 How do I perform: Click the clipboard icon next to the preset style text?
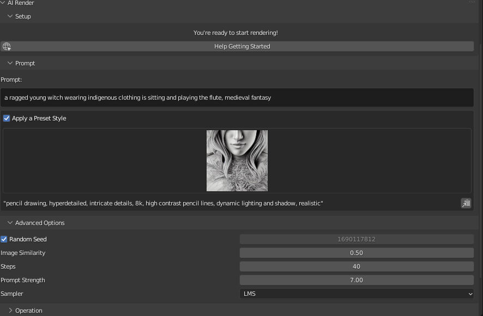[466, 203]
